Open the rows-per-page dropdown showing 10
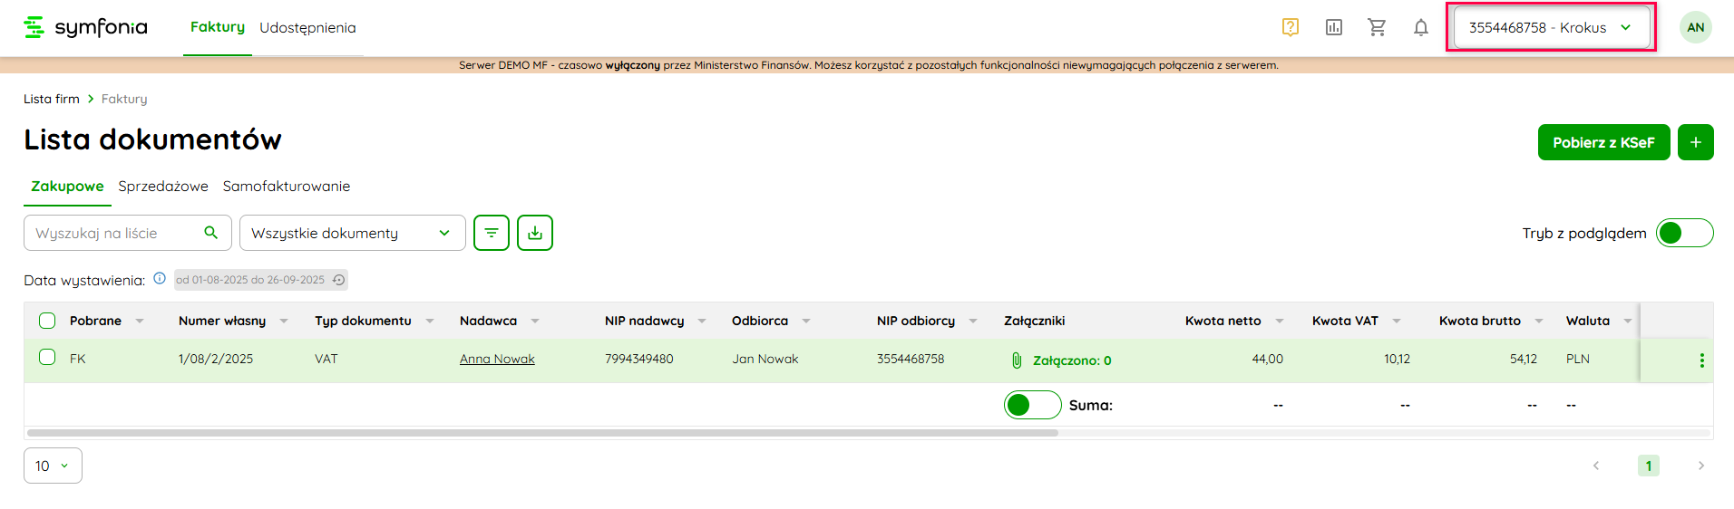 point(53,466)
